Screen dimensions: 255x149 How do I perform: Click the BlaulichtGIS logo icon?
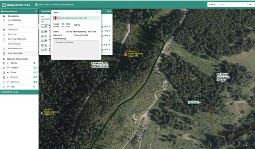4,5
